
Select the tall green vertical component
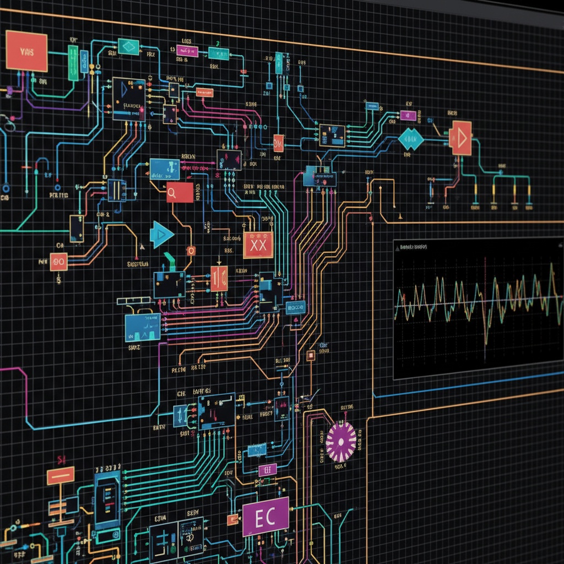[x=73, y=63]
